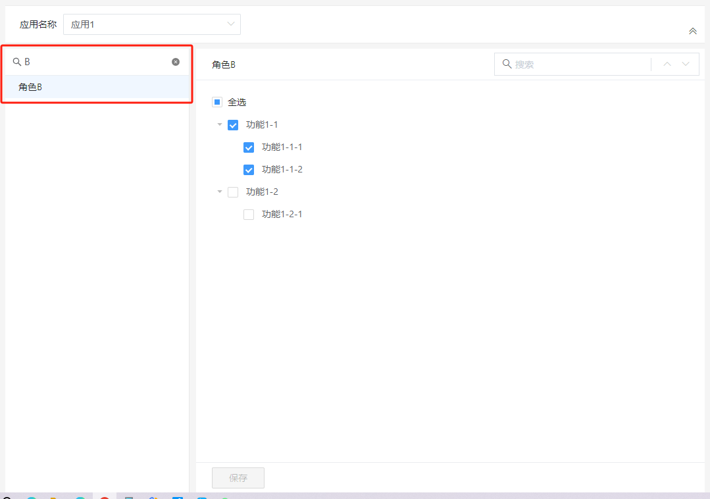Focus the role search field containing B
This screenshot has height=499, width=710.
pyautogui.click(x=95, y=62)
